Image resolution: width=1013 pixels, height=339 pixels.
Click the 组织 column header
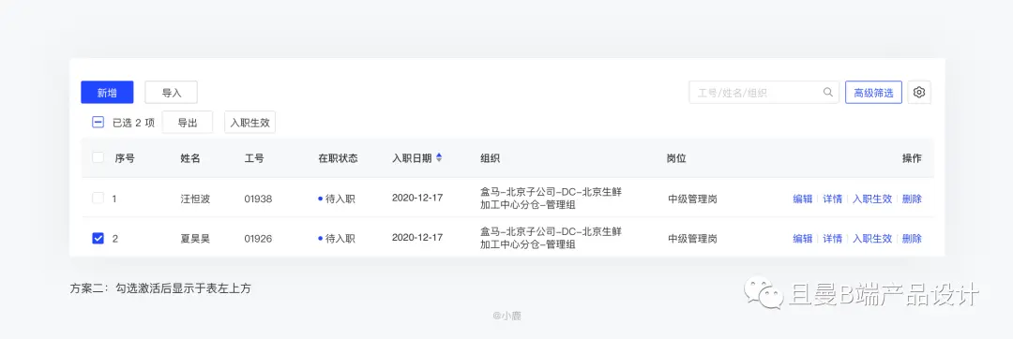490,158
